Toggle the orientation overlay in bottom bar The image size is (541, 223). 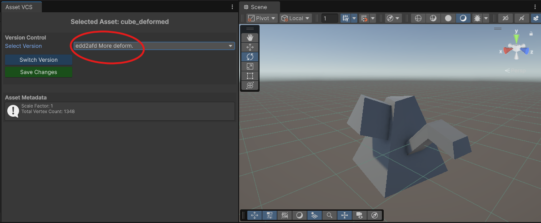coord(344,215)
